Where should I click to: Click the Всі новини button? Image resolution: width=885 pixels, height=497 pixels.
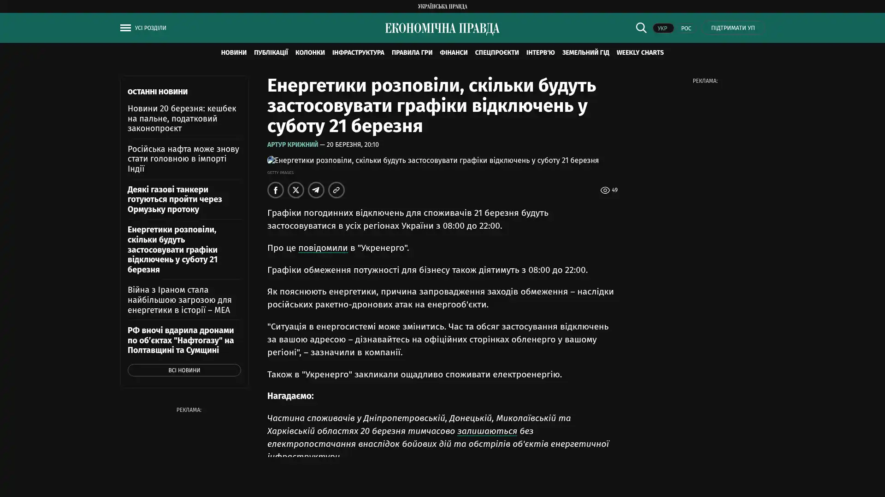[184, 370]
